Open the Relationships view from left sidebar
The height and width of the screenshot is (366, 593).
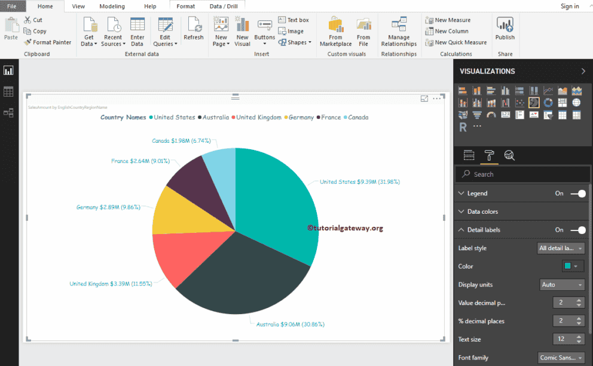(x=10, y=112)
